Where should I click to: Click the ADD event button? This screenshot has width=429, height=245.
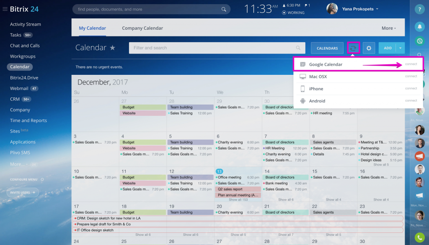388,48
